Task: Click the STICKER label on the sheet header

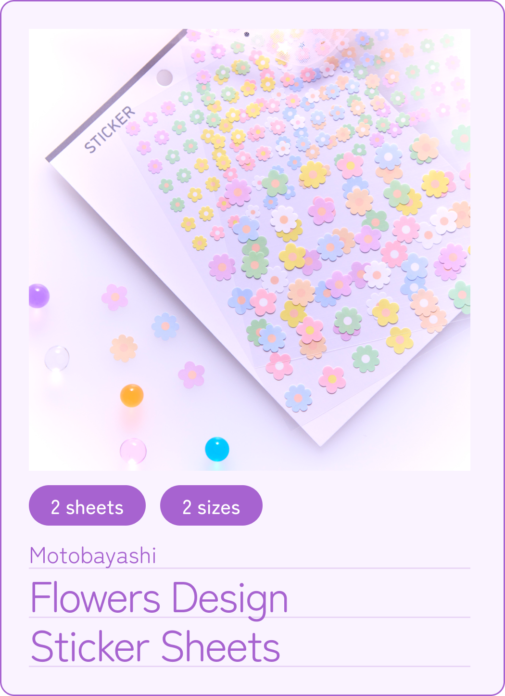Action: tap(110, 129)
